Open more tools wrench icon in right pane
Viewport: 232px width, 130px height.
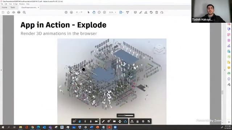(229, 84)
